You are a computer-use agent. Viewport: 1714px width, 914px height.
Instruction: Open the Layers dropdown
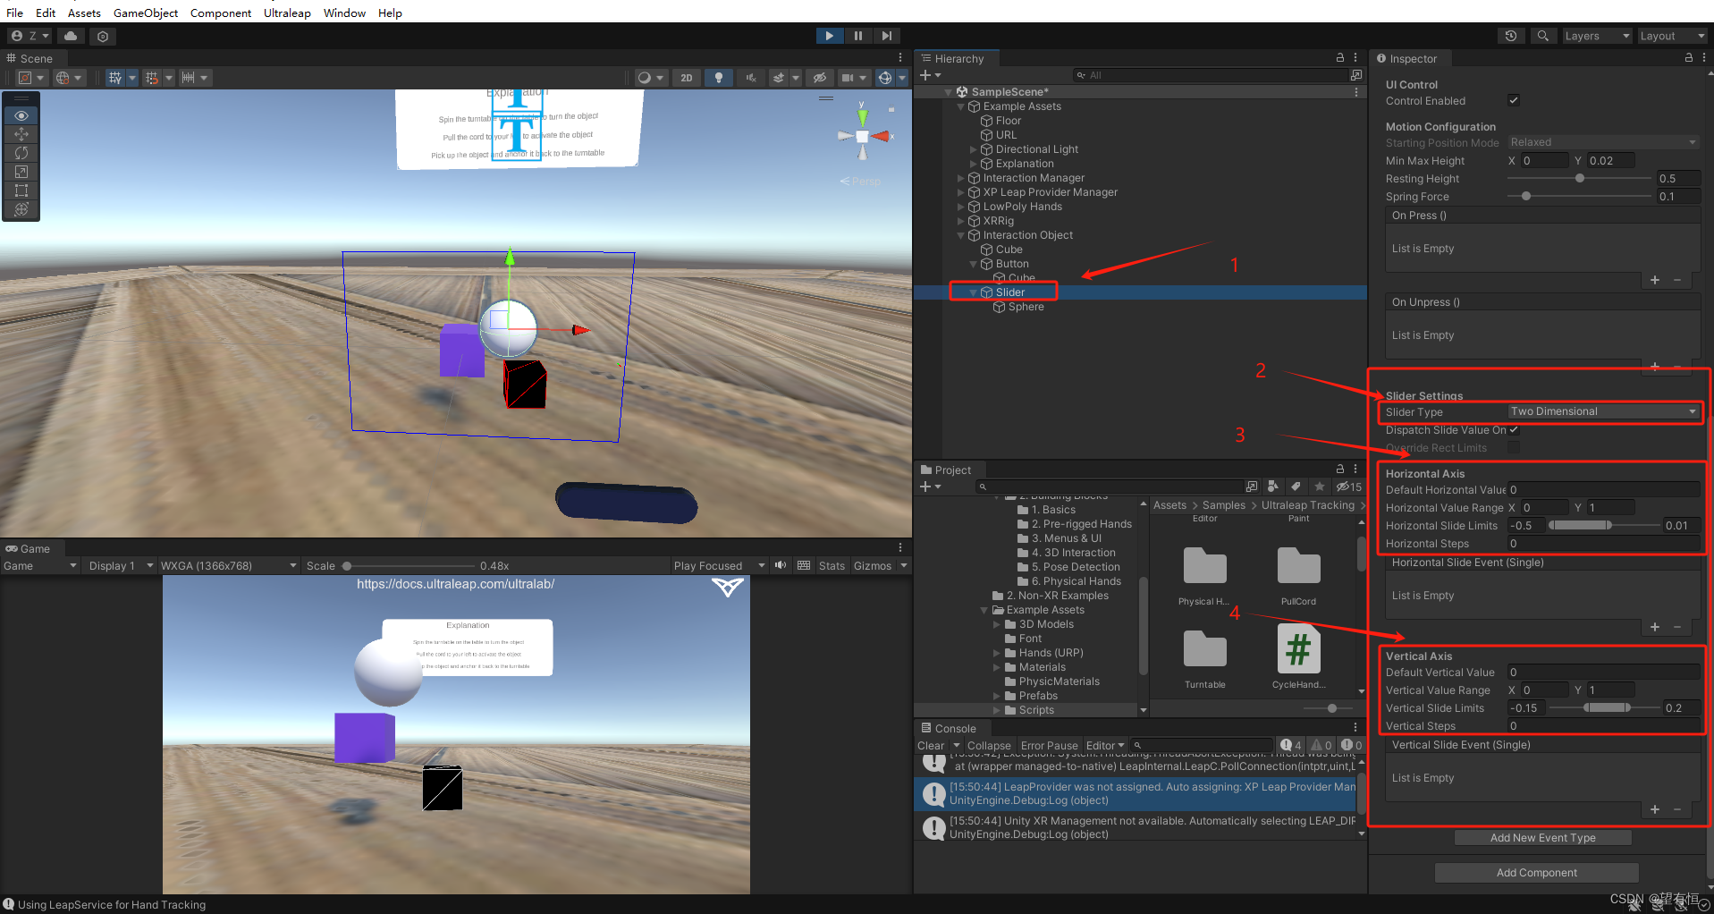[x=1597, y=36]
